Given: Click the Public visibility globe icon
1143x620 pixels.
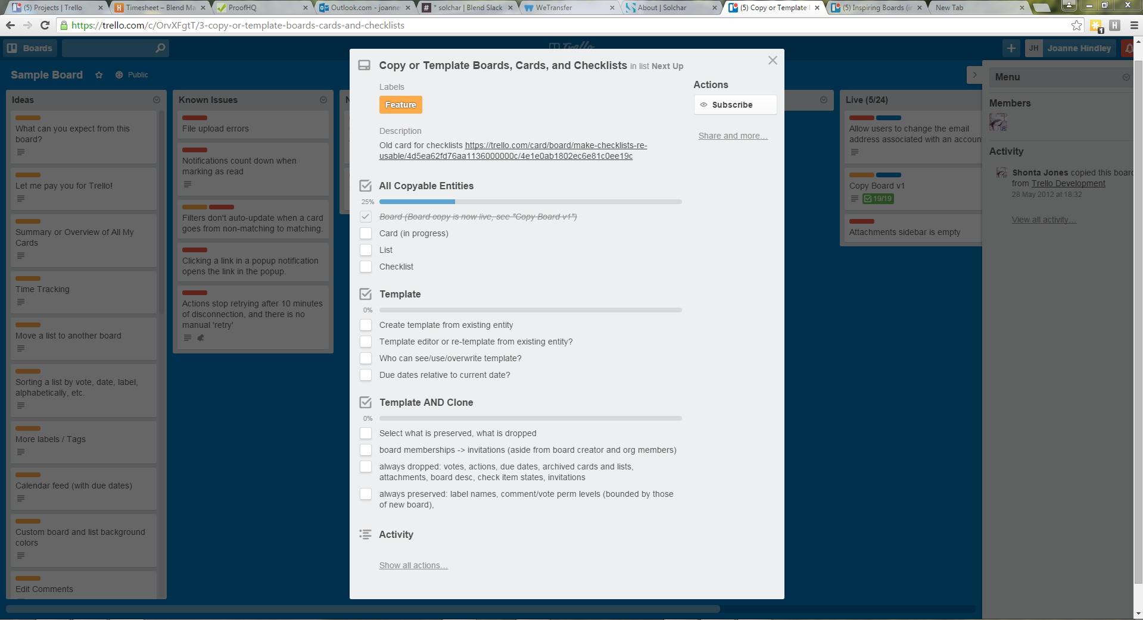Looking at the screenshot, I should coord(119,75).
